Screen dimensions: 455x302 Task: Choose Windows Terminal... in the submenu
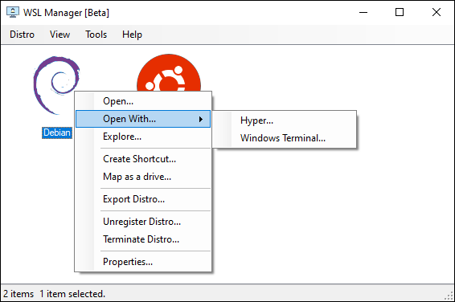[x=285, y=138]
